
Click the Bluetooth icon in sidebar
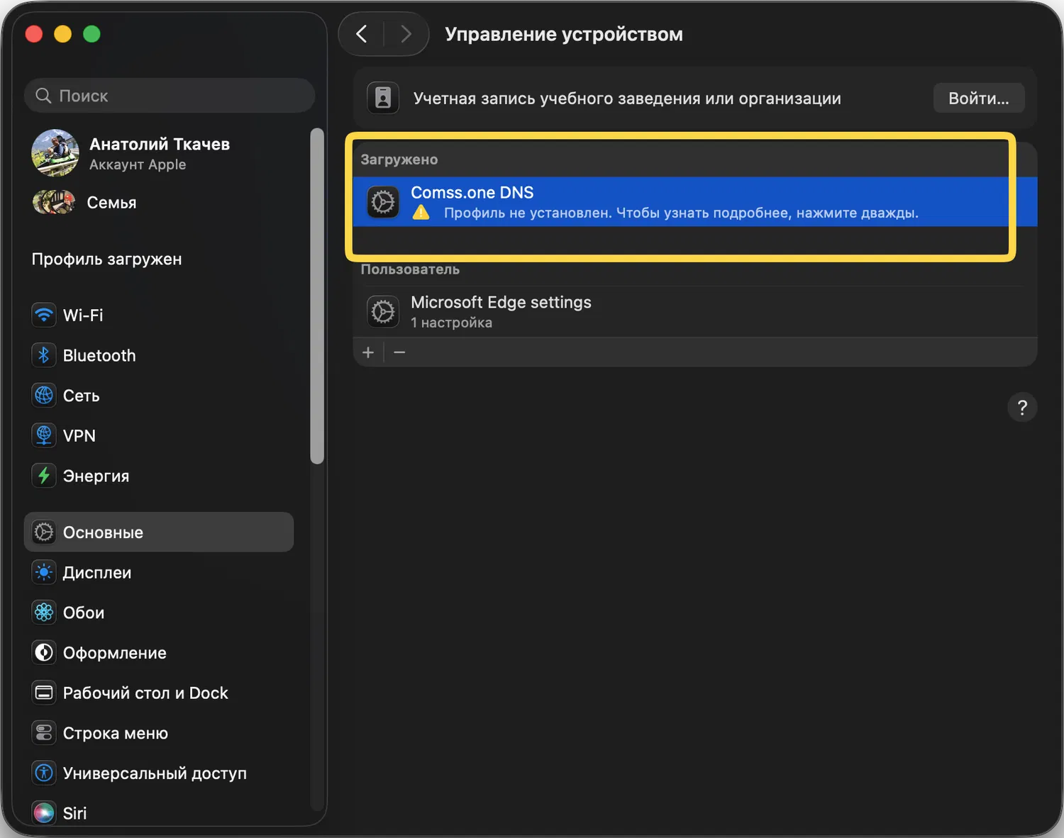[x=44, y=355]
